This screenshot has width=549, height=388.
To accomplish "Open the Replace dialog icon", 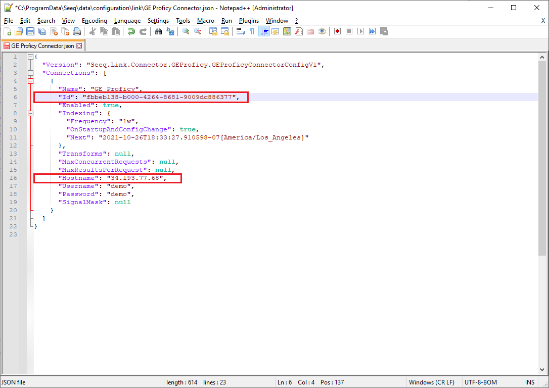I will 170,31.
